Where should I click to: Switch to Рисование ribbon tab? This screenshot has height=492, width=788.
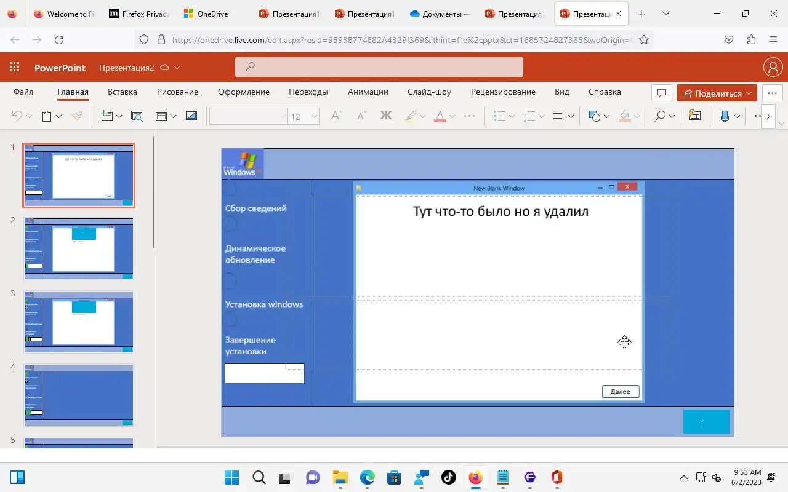tap(177, 92)
